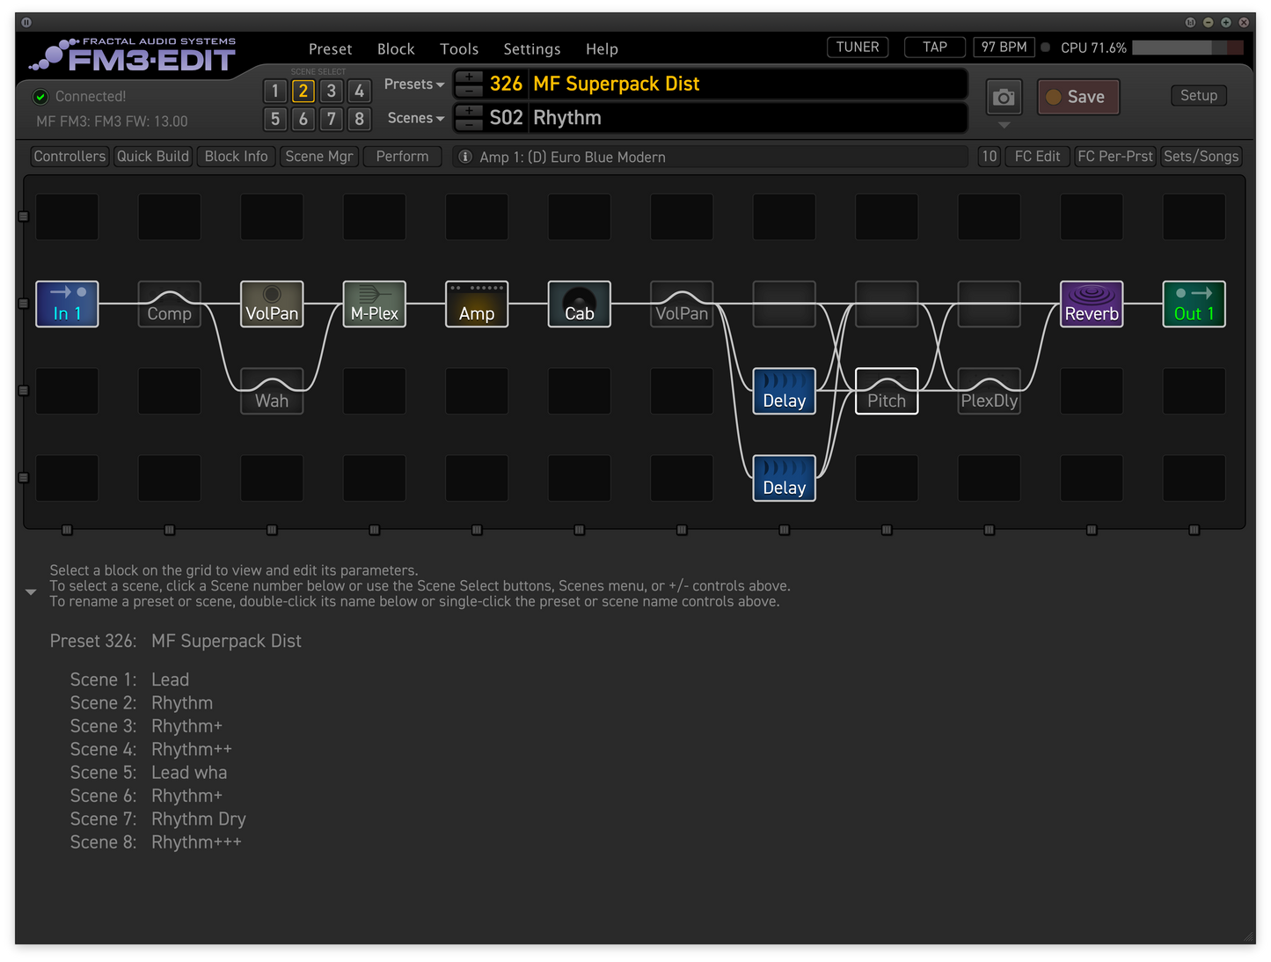Open Setup
This screenshot has height=962, width=1271.
coord(1199,96)
